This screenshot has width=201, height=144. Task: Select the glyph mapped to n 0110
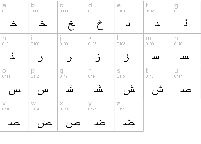click(187, 50)
